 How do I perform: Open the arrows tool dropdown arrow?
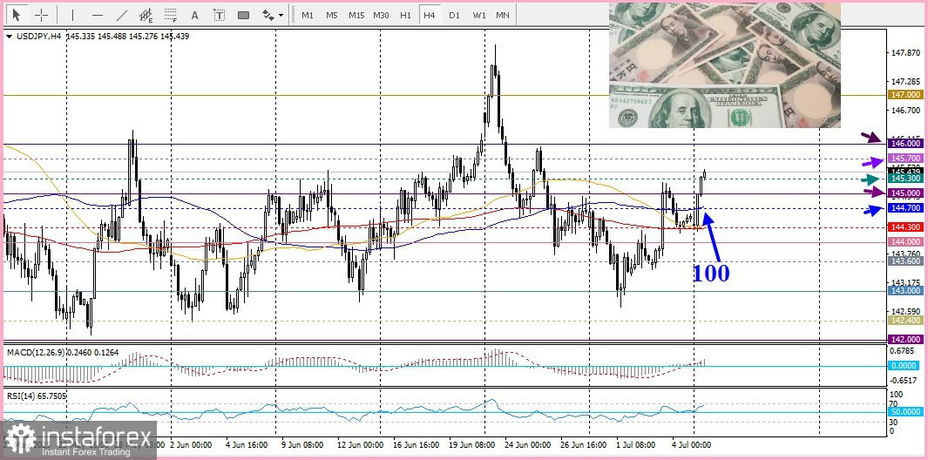click(x=281, y=16)
